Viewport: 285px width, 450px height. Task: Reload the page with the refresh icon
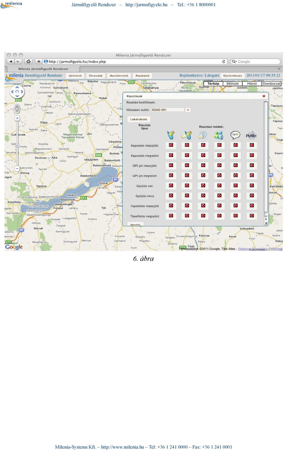click(224, 61)
